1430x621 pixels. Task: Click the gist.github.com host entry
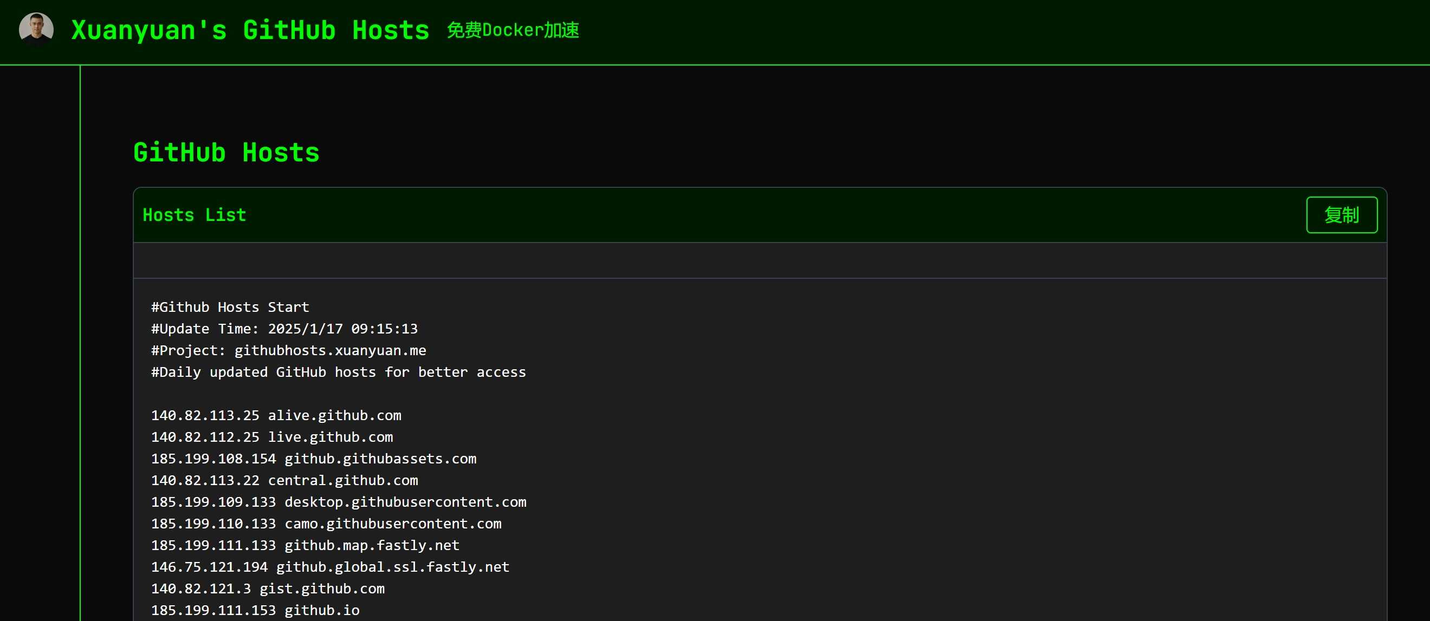268,589
